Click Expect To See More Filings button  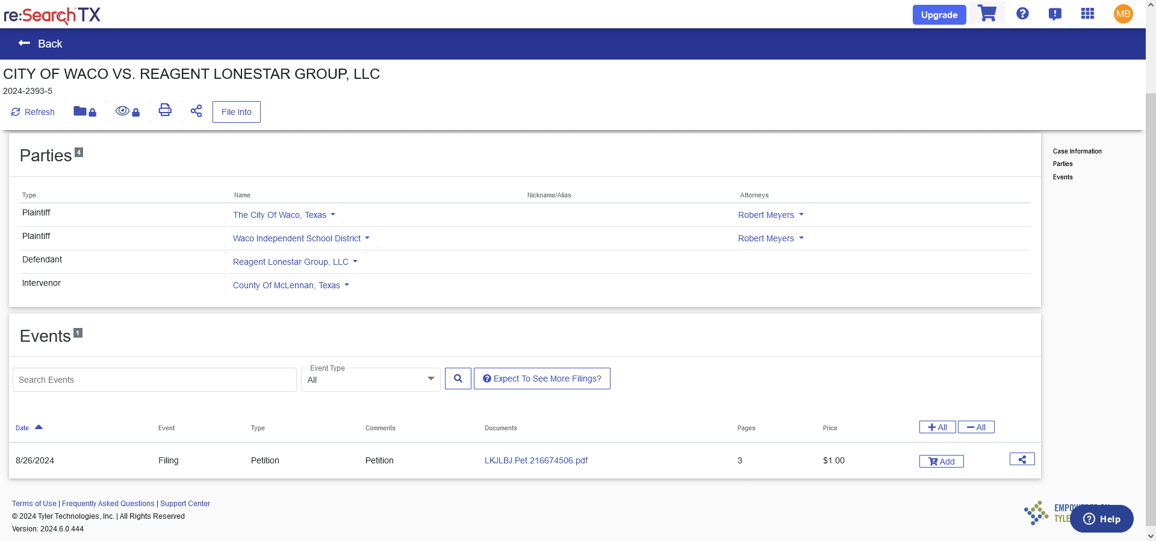[x=542, y=379]
